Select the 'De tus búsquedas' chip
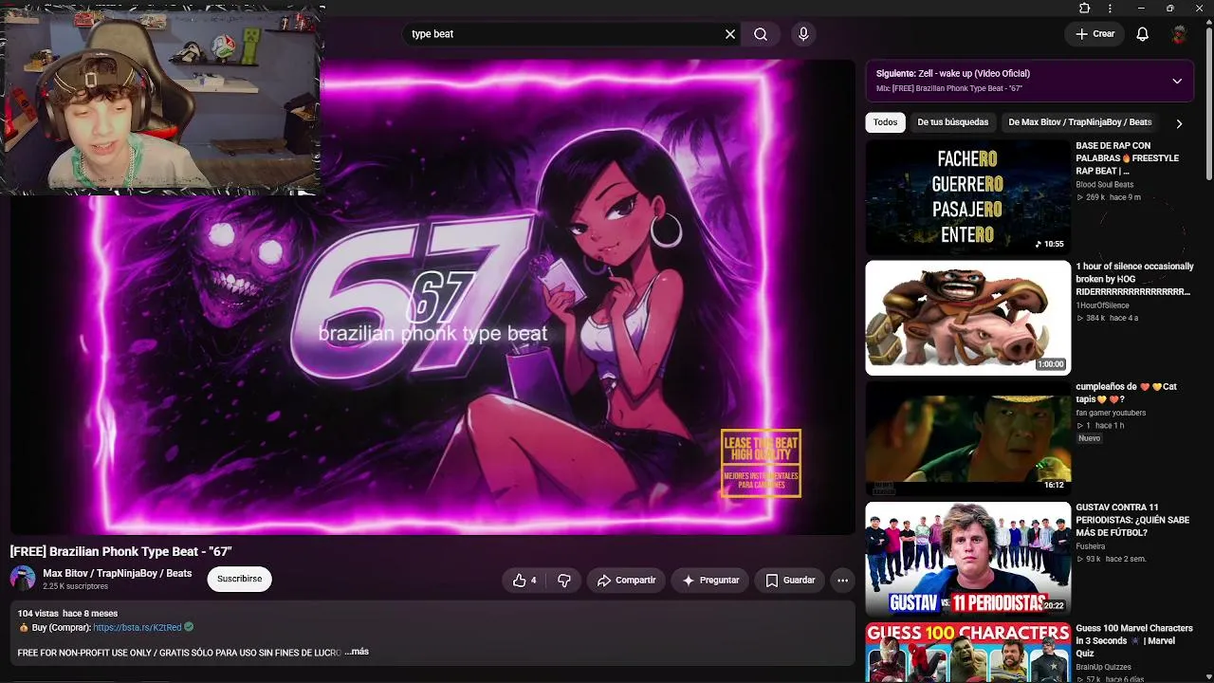 click(x=953, y=122)
